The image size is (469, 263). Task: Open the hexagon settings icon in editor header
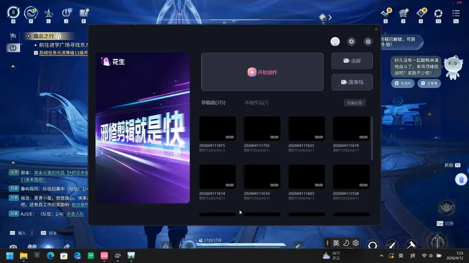[351, 41]
